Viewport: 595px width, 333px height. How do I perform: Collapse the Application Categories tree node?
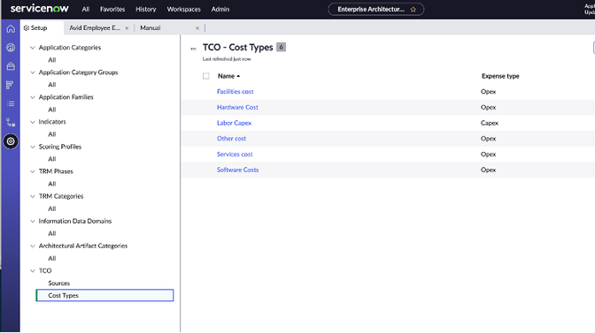click(x=33, y=48)
